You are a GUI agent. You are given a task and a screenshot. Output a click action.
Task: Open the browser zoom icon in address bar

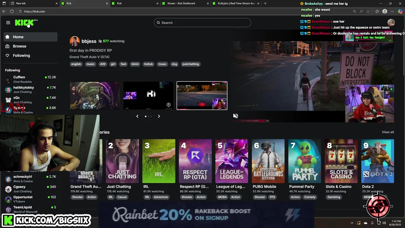click(354, 11)
